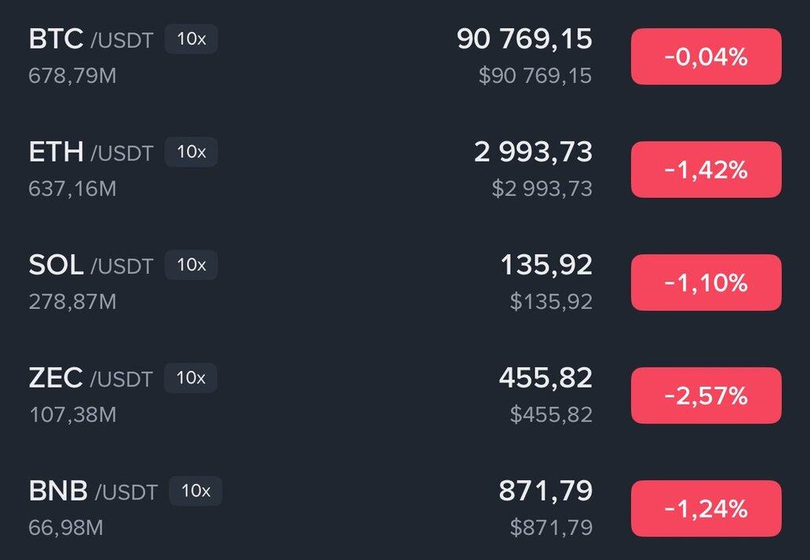810x560 pixels.
Task: Click the BTC volume 678,79M
Action: pyautogui.click(x=72, y=76)
